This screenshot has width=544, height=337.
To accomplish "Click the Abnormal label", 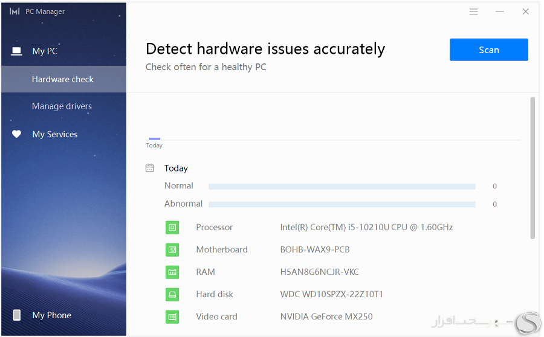I will (183, 204).
